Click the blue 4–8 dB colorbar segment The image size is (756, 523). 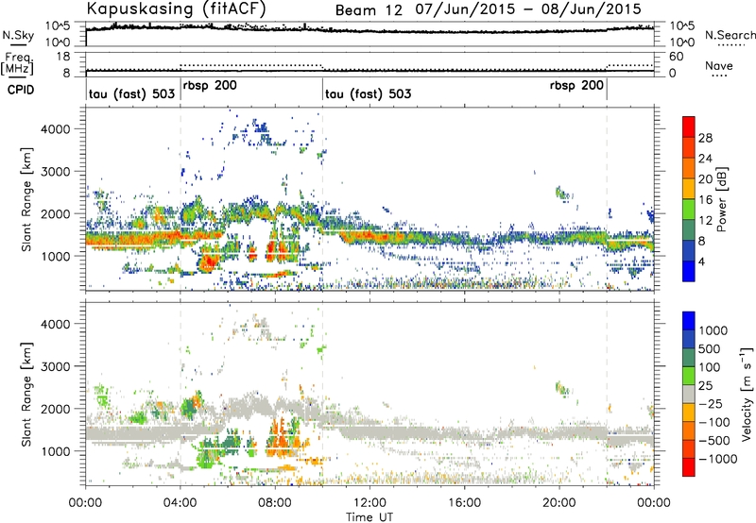pos(689,251)
